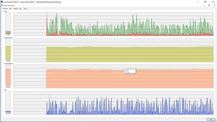217x122 pixels.
Task: Click the blue I/O history graph
Action: pyautogui.click(x=114, y=103)
